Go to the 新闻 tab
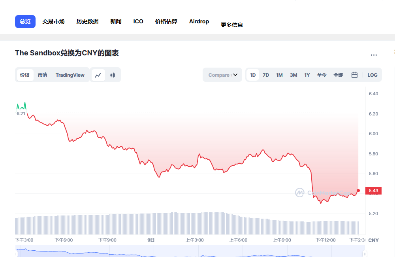 [116, 21]
